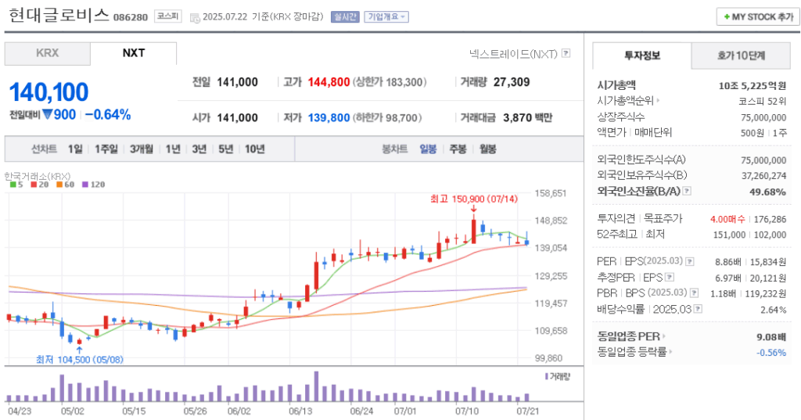Click the 시가총액 value 10조 5,225억원

pos(752,86)
